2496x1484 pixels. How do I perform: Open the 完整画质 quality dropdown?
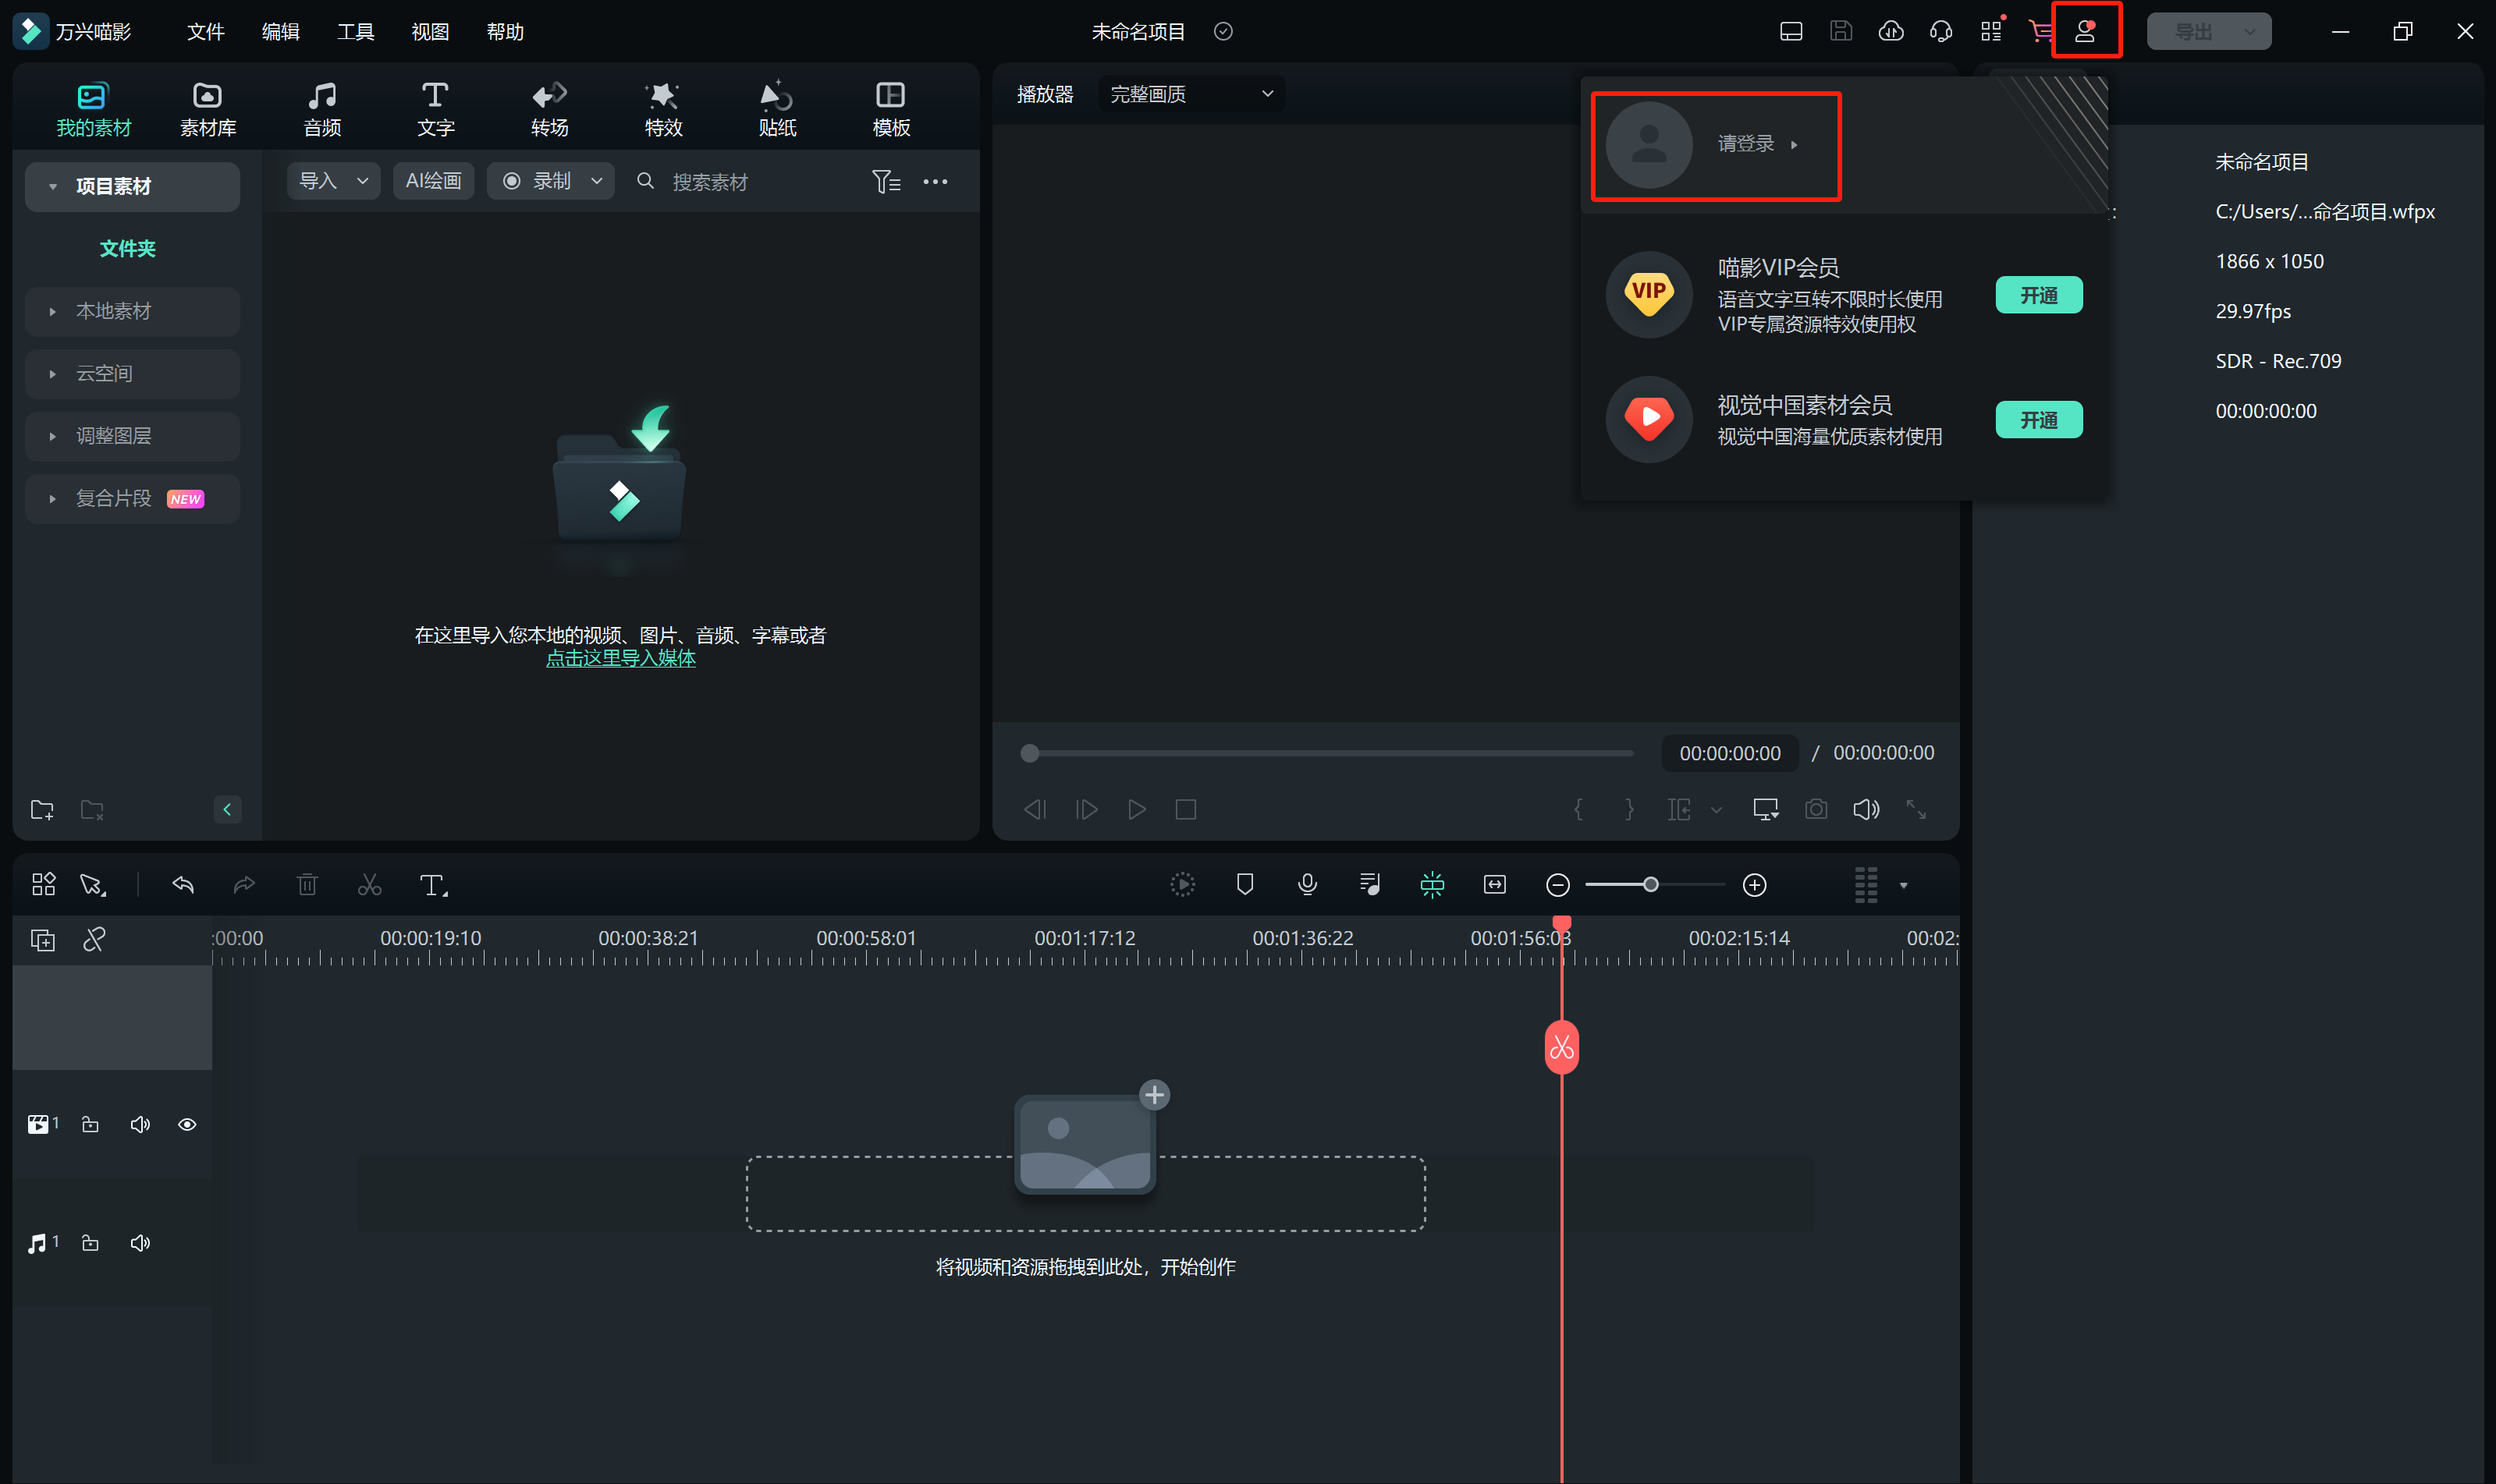[x=1191, y=94]
